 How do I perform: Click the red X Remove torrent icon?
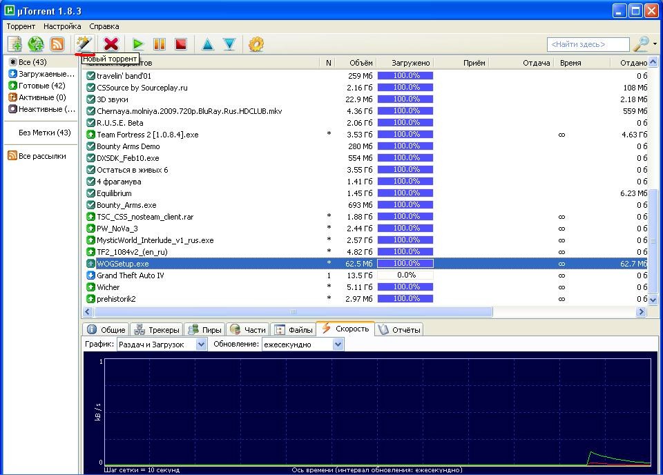click(110, 44)
